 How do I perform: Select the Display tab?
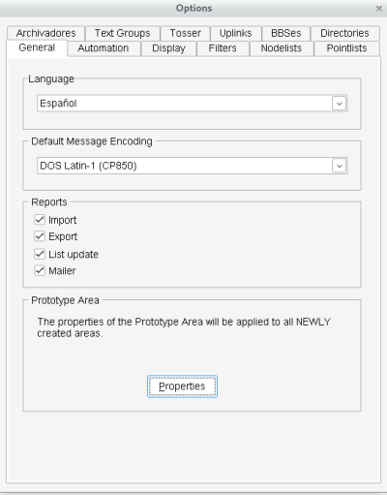click(x=168, y=48)
